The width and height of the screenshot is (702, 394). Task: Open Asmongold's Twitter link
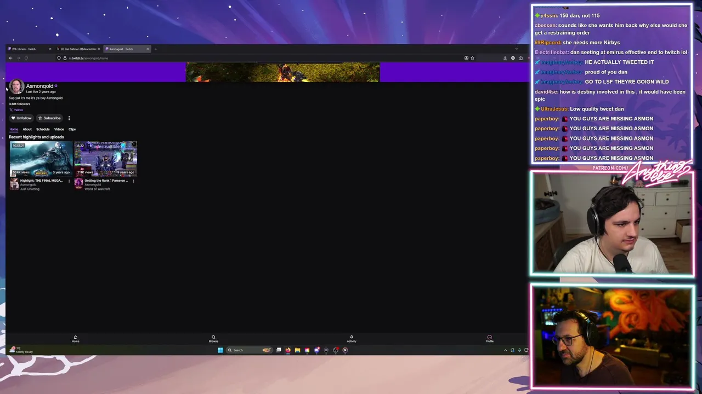[16, 110]
